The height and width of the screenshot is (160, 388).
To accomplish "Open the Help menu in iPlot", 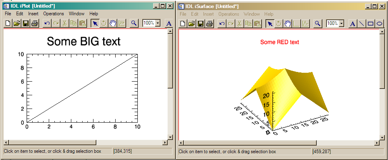I will coord(94,14).
